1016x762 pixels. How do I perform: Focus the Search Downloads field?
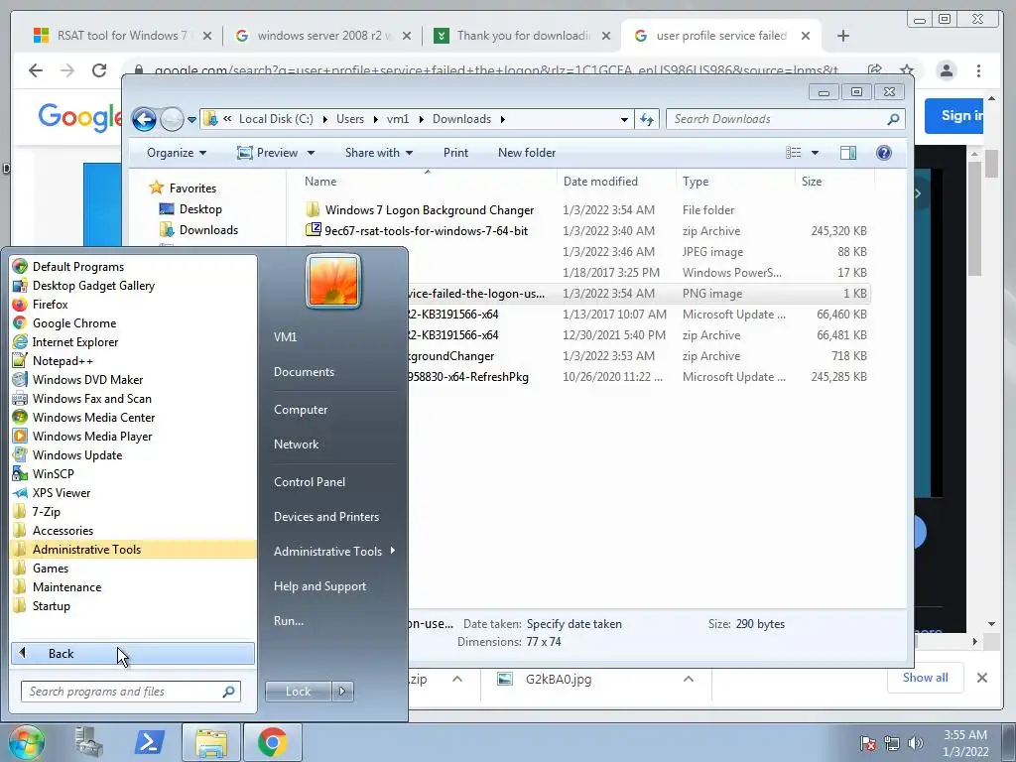[785, 119]
